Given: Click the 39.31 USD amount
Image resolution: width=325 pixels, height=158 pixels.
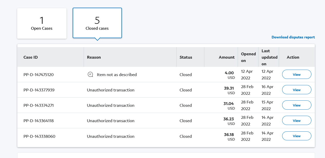Looking at the screenshot, I should coord(229,90).
